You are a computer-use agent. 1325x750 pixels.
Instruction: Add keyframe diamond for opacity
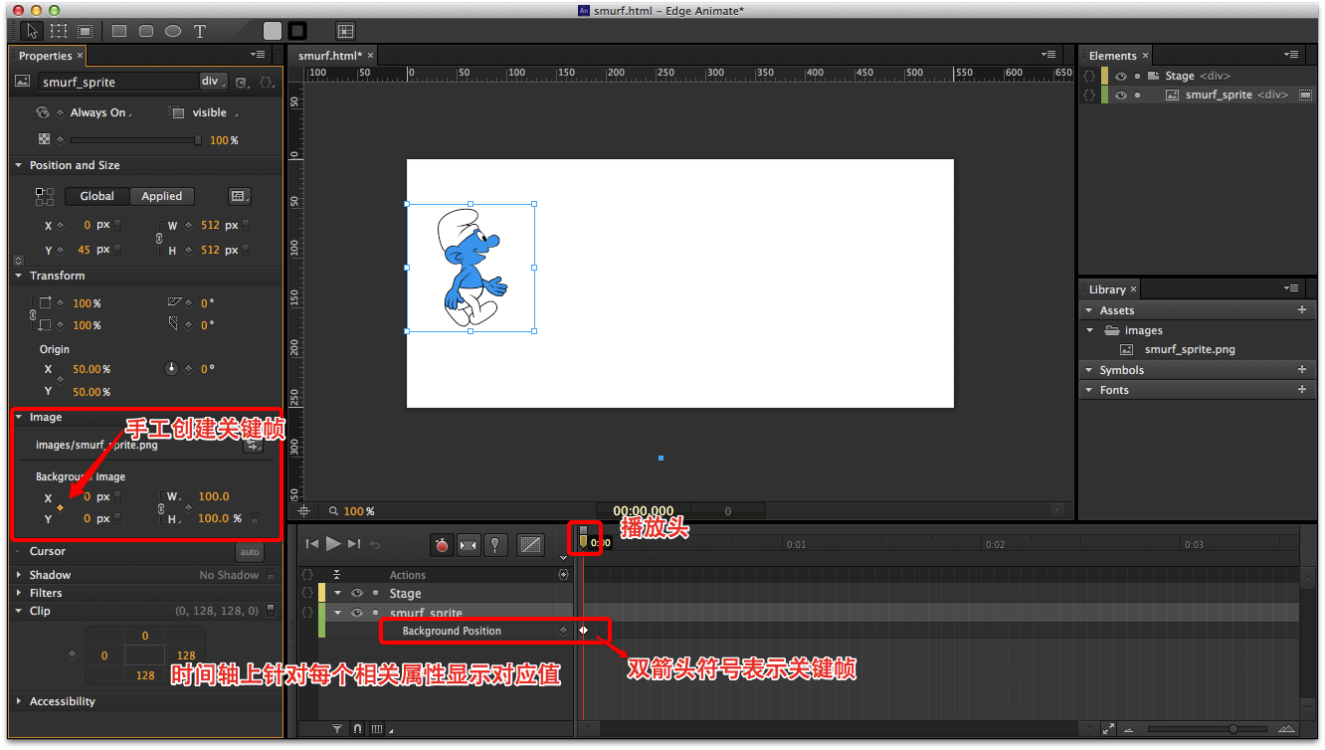(60, 140)
